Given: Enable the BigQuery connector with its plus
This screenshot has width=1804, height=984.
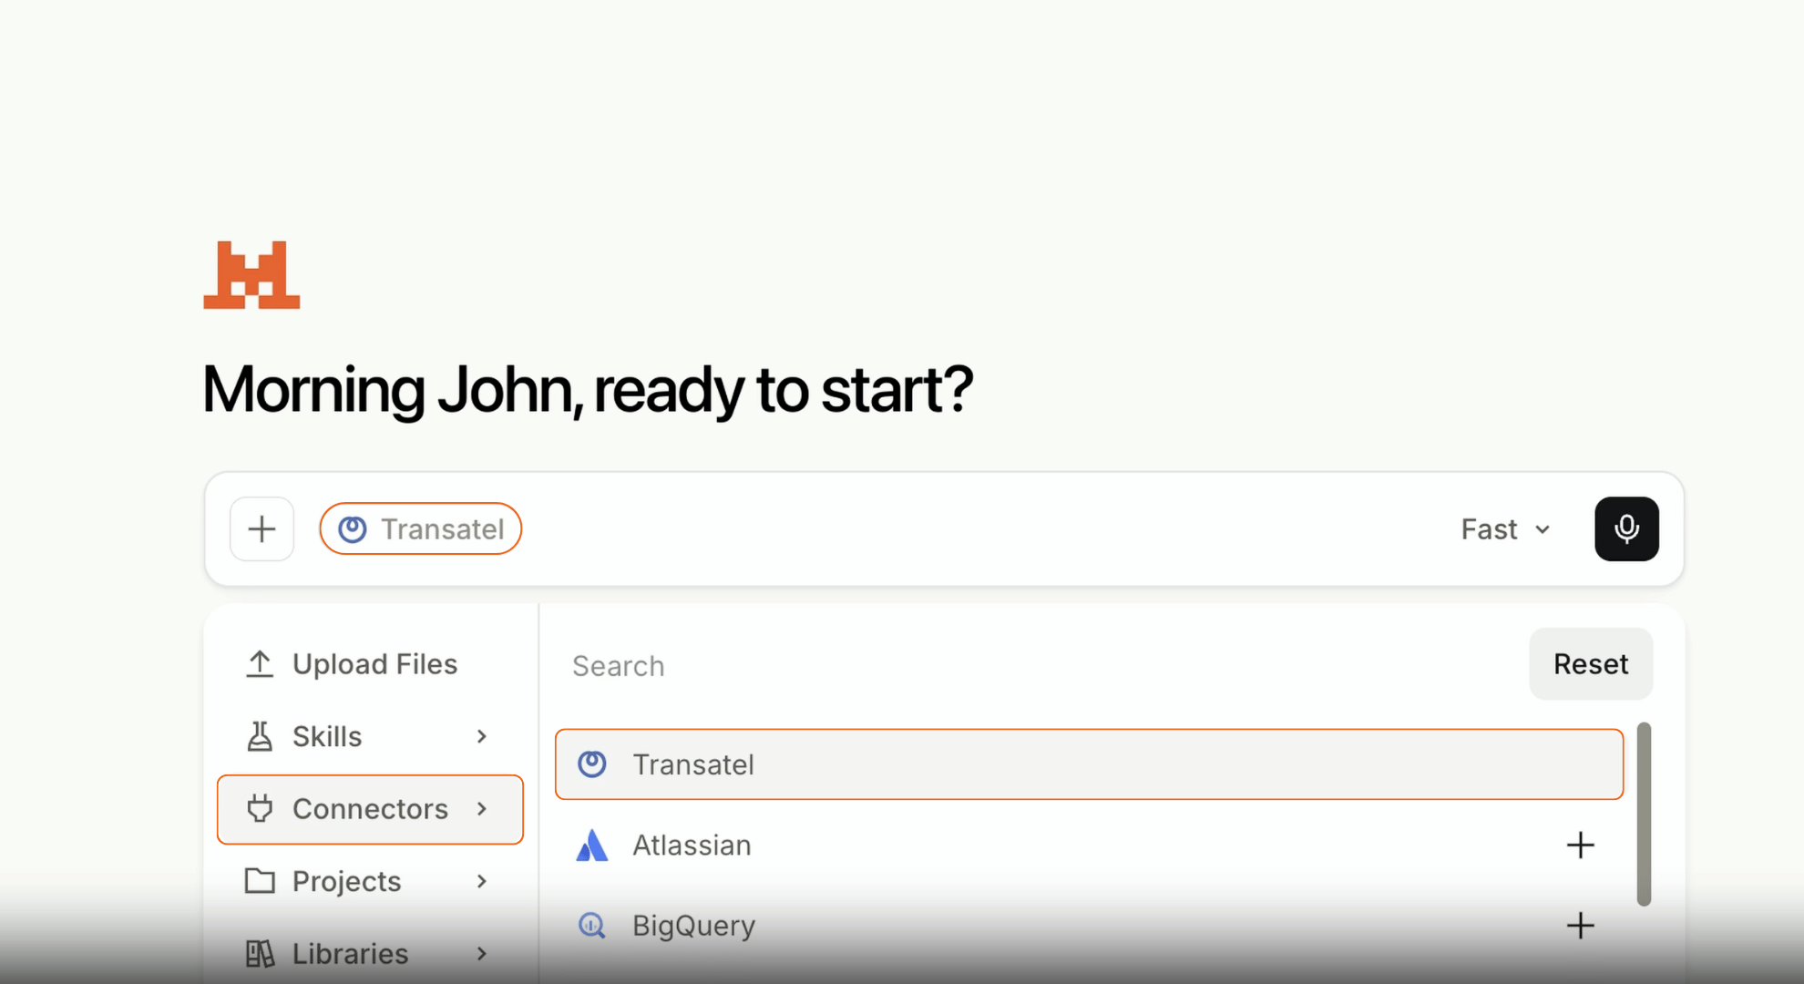Looking at the screenshot, I should tap(1581, 926).
